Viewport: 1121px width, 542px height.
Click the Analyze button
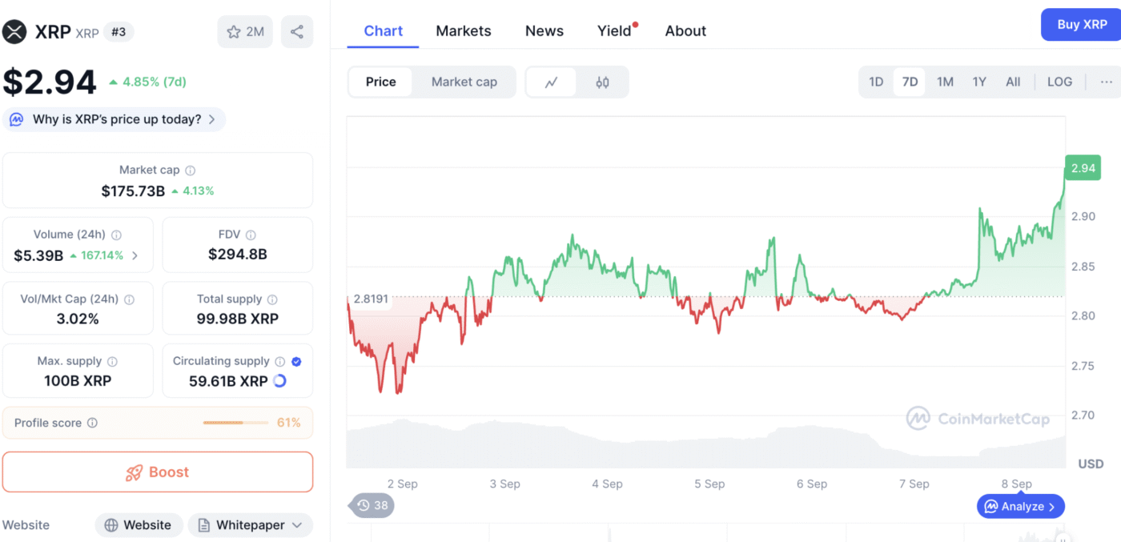point(1021,506)
